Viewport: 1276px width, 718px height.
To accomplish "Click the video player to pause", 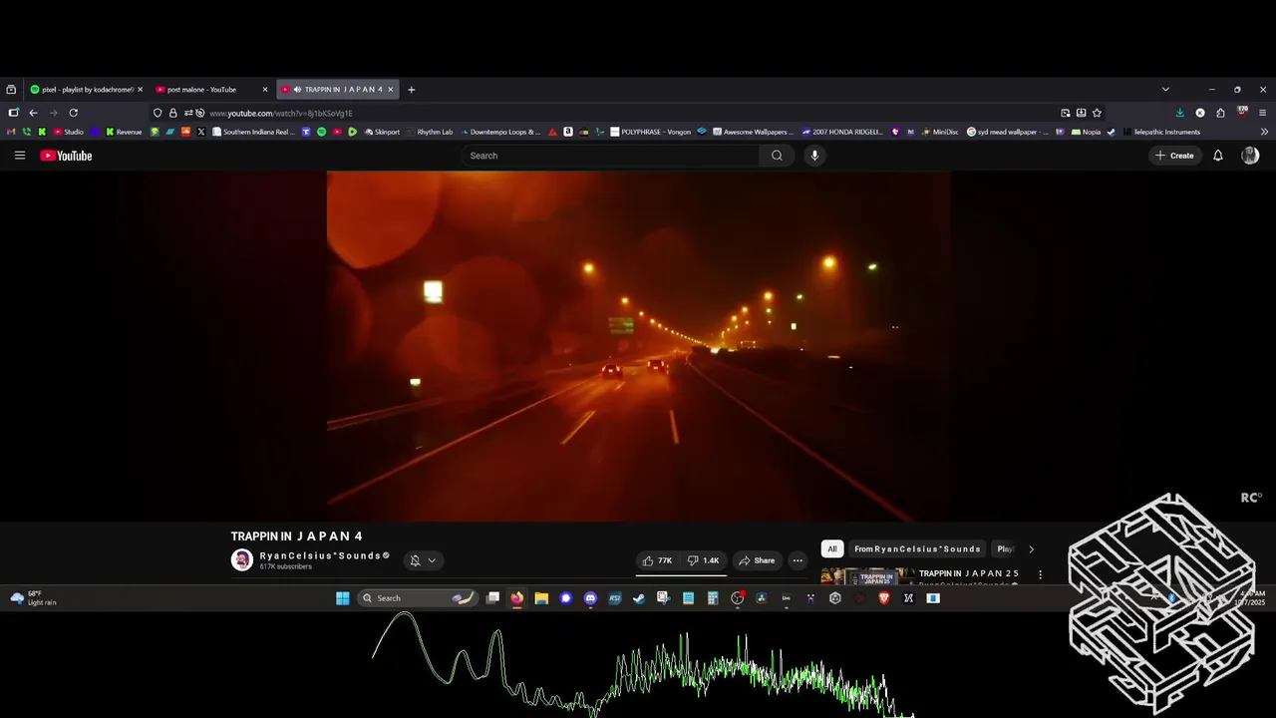I will pyautogui.click(x=638, y=346).
